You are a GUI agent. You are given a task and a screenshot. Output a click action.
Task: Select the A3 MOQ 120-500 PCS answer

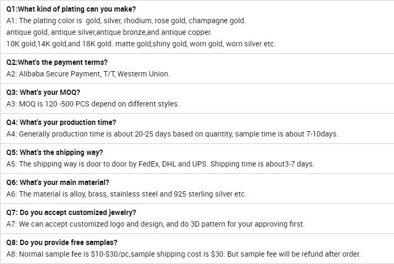tap(93, 104)
